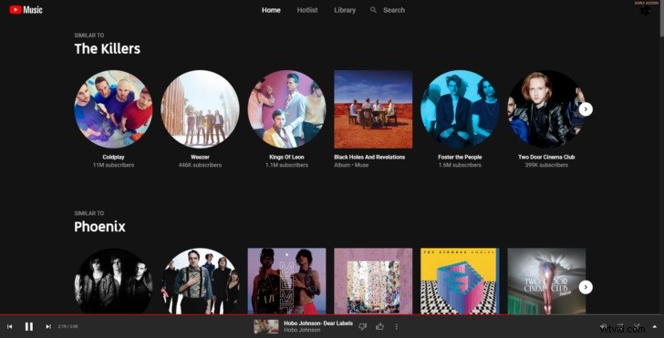
Task: Click the Search magnifier icon
Action: (373, 10)
